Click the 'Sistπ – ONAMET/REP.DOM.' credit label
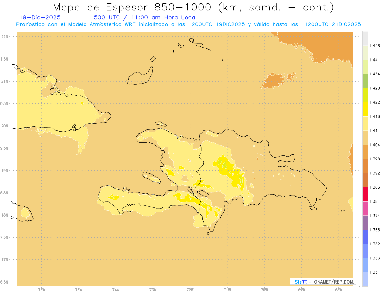 coord(323,282)
